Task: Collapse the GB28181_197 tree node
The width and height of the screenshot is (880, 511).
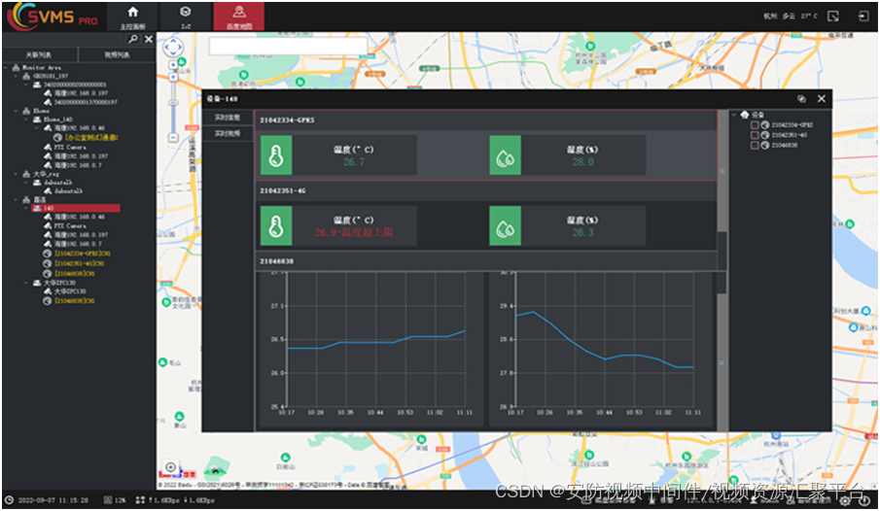Action: (x=16, y=76)
